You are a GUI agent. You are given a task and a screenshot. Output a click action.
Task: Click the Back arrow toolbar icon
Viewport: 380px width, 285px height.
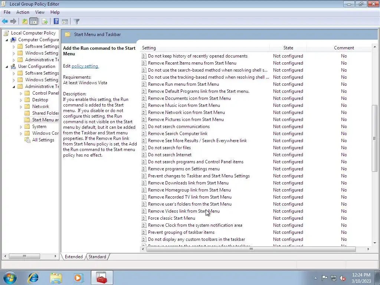click(5, 21)
